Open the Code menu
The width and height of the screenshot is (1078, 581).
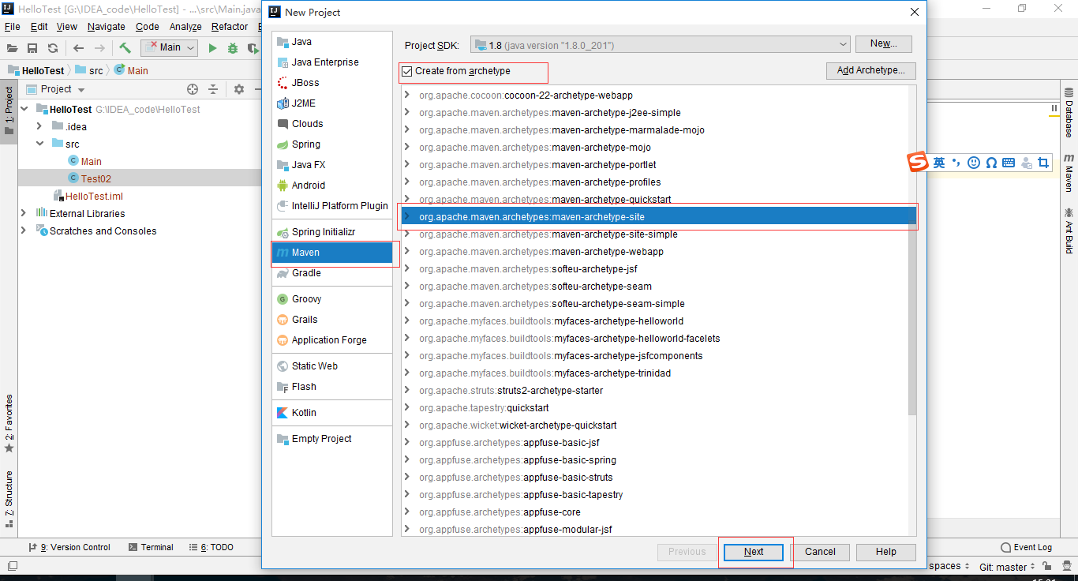[x=148, y=27]
